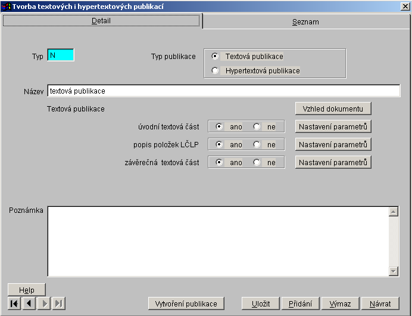Screen dimensions: 412x316
Task: Jump to last record arrow
Action: [58, 303]
